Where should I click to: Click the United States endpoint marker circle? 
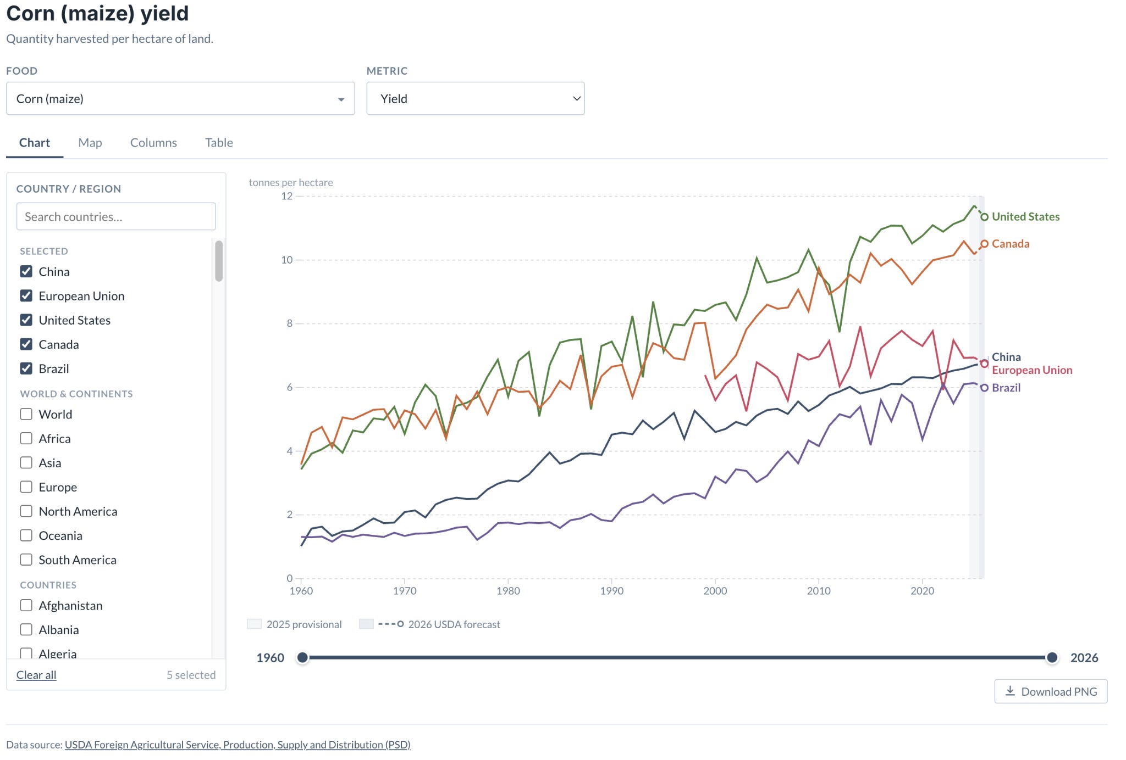click(984, 217)
